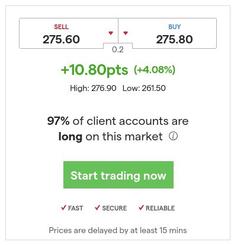This screenshot has width=234, height=245.
Task: Start trading now with the green button
Action: point(118,175)
